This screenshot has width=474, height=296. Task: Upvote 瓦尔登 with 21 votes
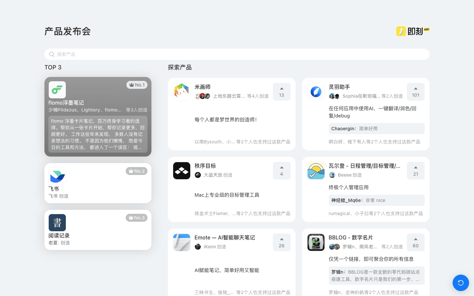(416, 171)
